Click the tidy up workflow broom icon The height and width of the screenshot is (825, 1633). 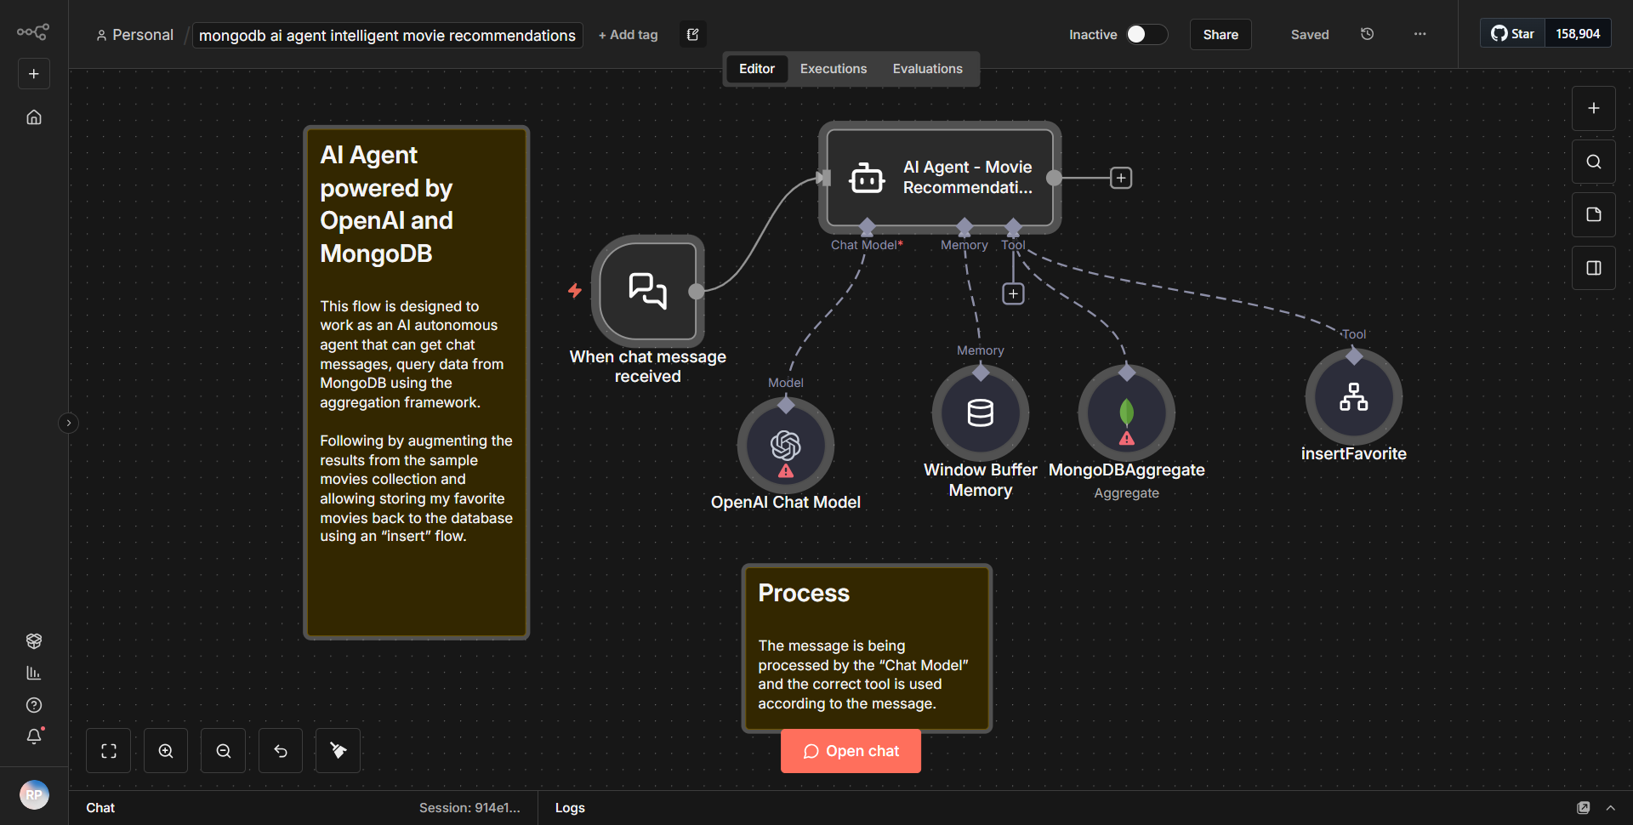tap(338, 751)
